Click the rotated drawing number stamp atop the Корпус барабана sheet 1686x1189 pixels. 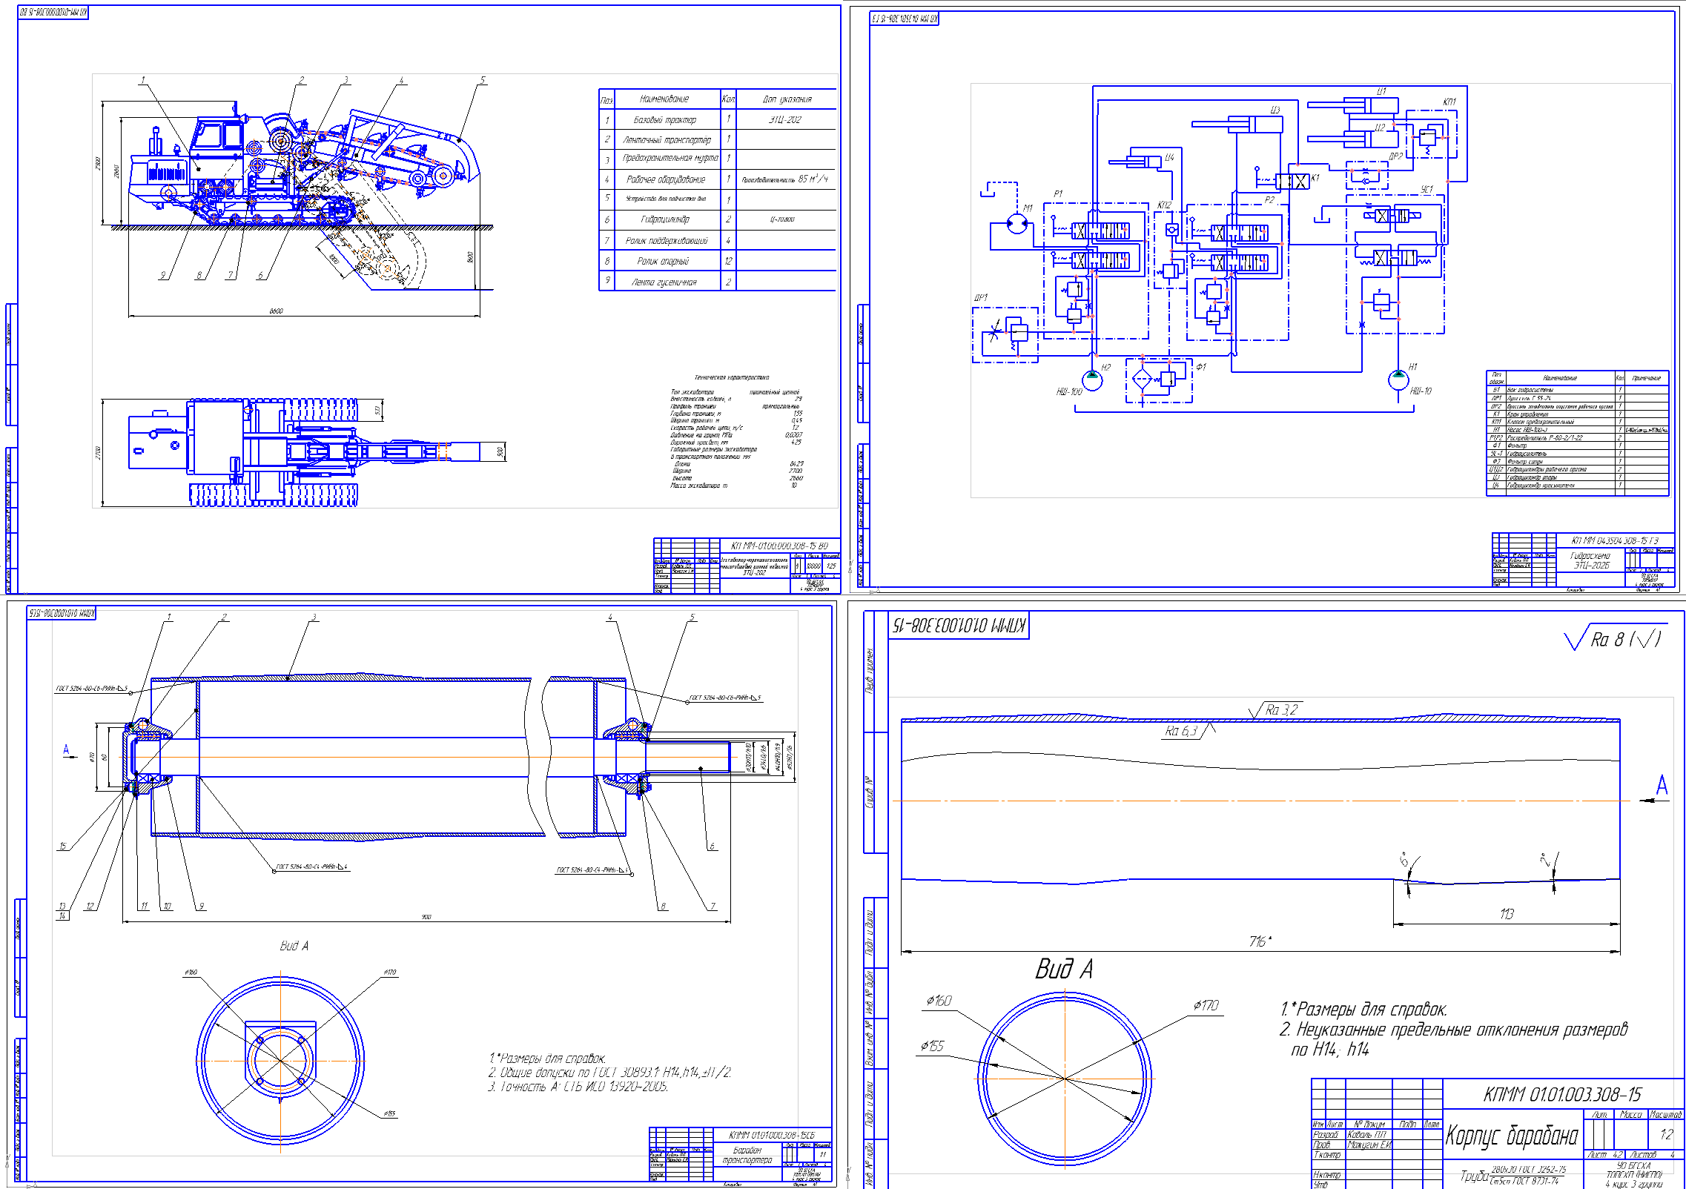(959, 625)
